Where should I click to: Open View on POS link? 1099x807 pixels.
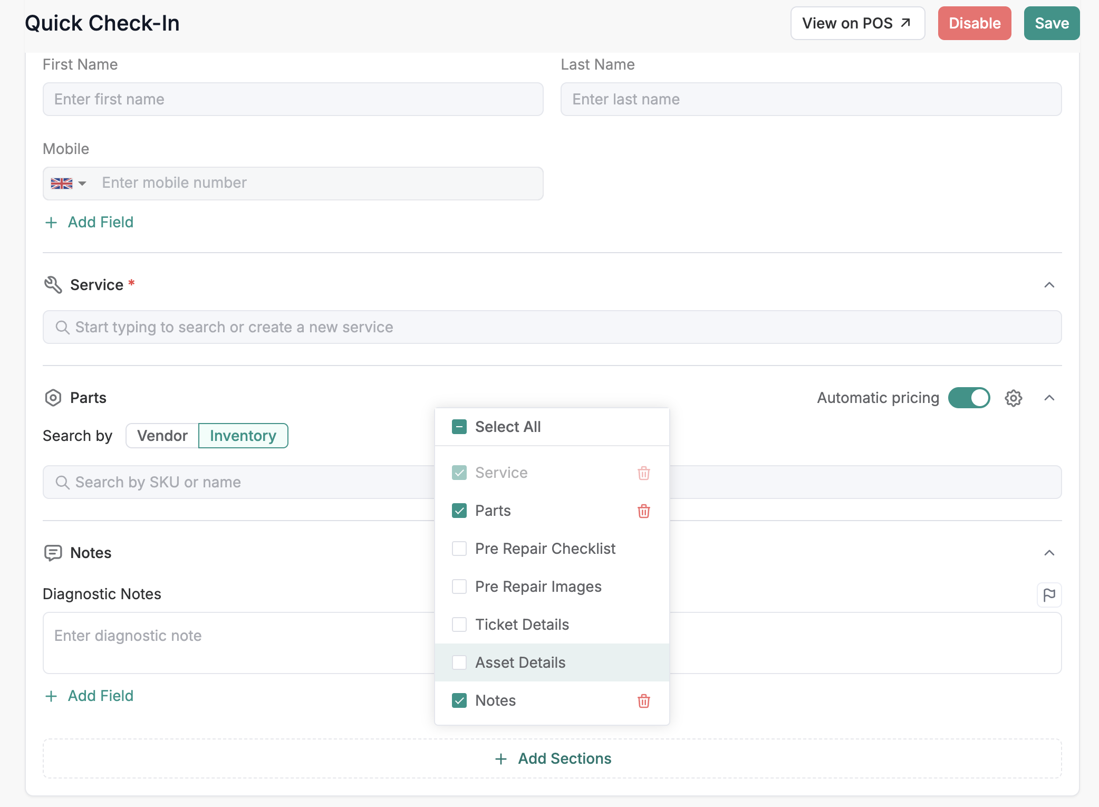pyautogui.click(x=857, y=23)
